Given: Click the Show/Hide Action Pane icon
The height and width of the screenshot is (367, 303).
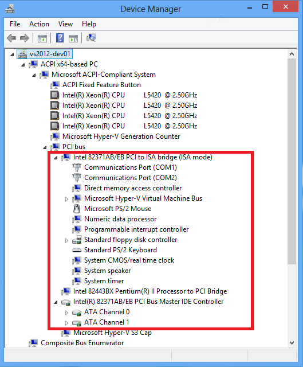Looking at the screenshot, I should click(x=73, y=38).
